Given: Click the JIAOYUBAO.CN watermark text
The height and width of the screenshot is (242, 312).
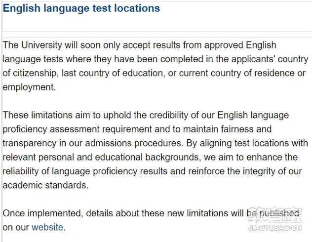Looking at the screenshot, I should tap(275, 228).
